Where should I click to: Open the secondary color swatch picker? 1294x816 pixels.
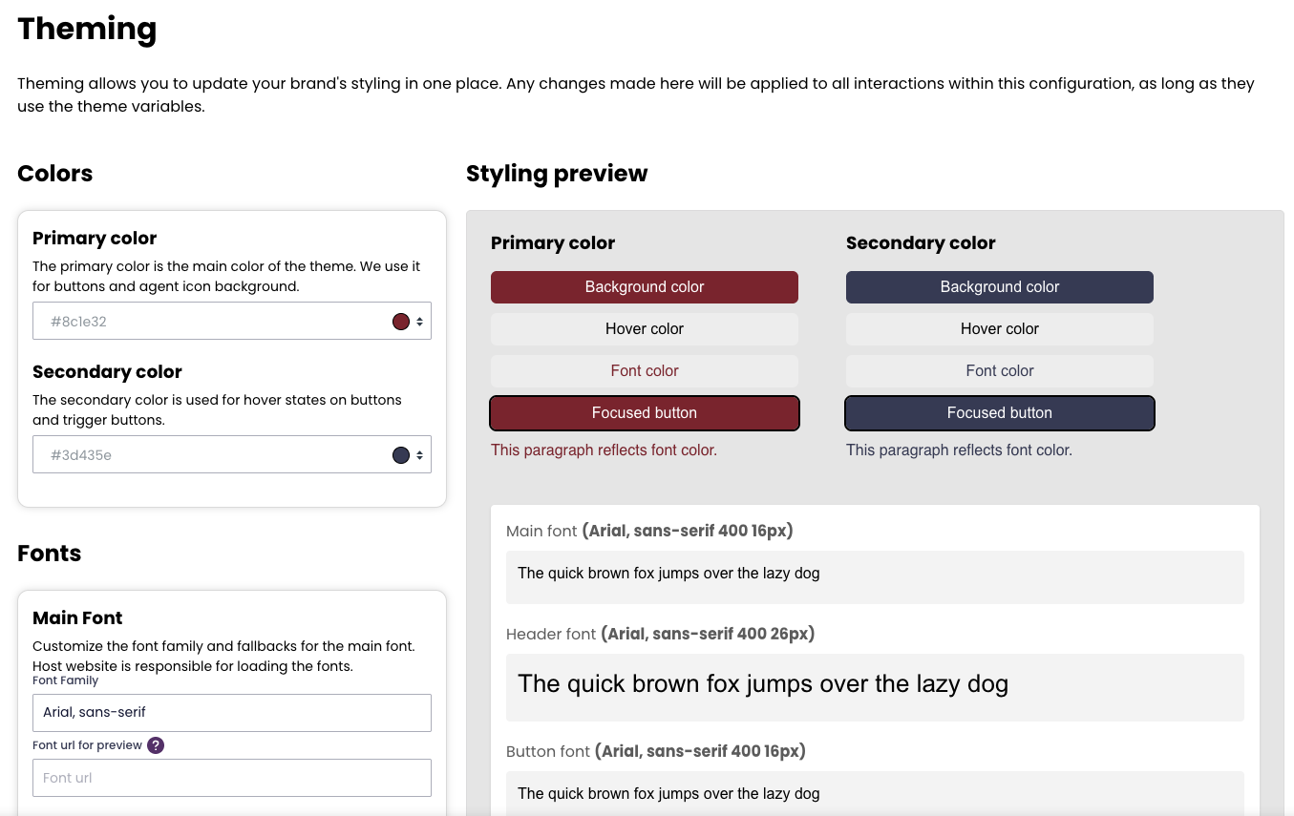pyautogui.click(x=401, y=455)
